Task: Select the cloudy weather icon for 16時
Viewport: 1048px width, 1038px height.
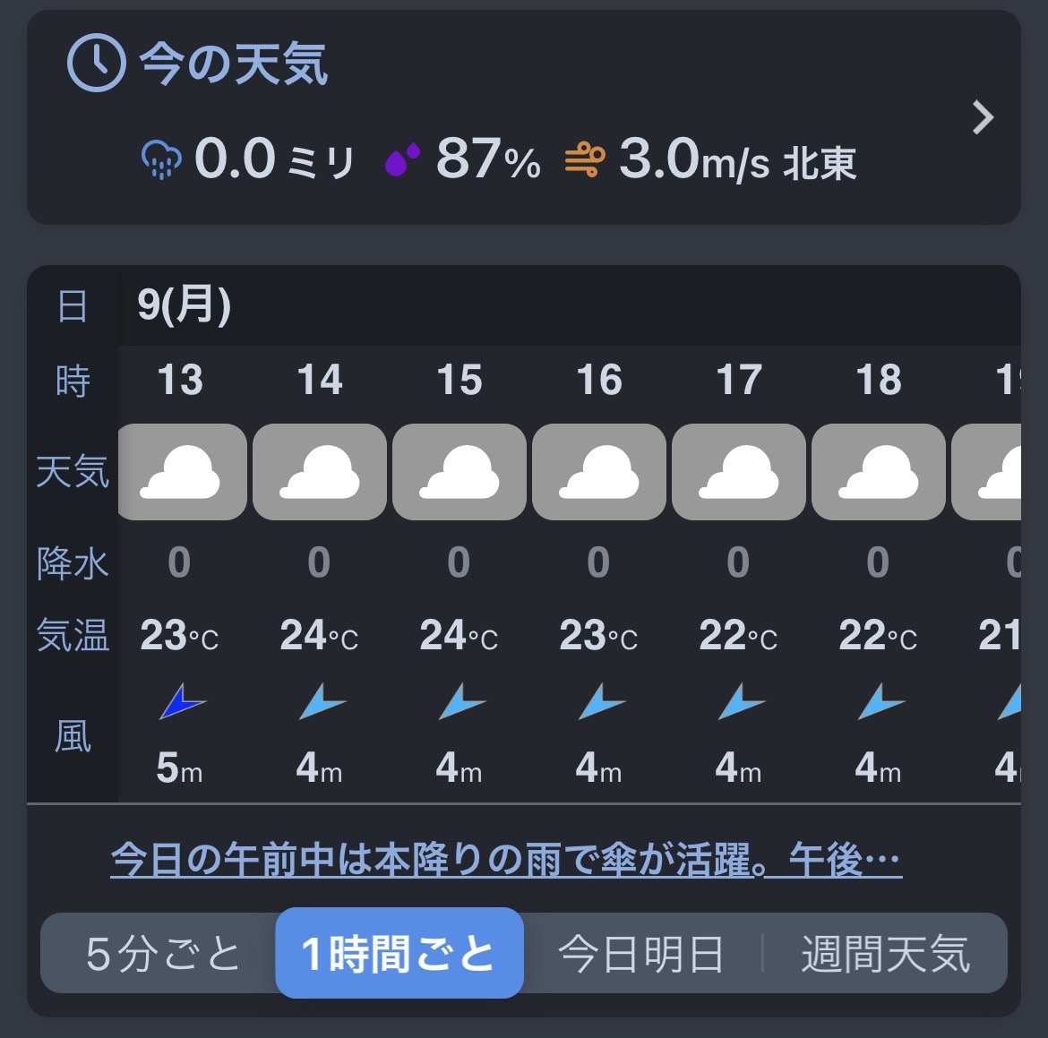Action: (599, 472)
